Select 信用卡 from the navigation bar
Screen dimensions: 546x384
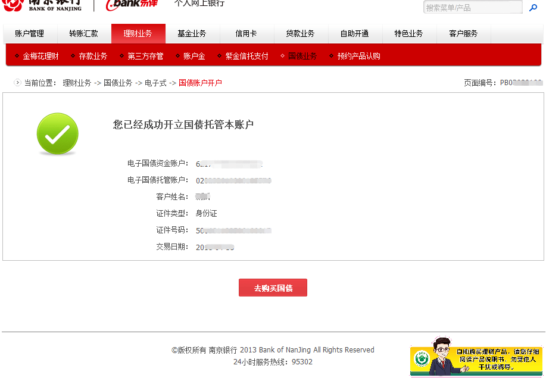pyautogui.click(x=246, y=34)
